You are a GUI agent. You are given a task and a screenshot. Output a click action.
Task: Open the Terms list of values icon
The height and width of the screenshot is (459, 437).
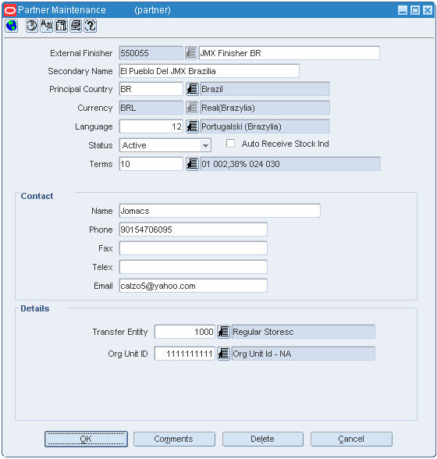point(192,164)
